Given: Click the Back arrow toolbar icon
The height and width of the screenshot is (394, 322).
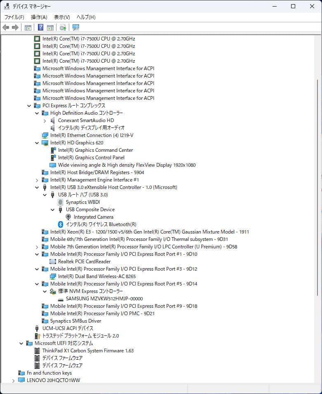Looking at the screenshot, I should pos(6,28).
